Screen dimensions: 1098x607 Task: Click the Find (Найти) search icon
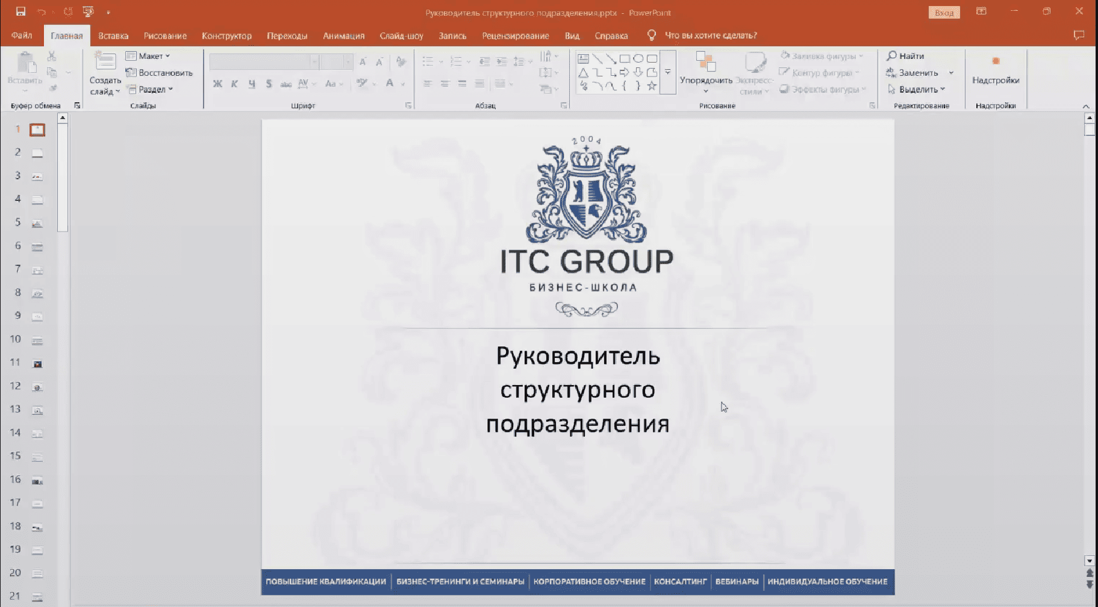(892, 56)
